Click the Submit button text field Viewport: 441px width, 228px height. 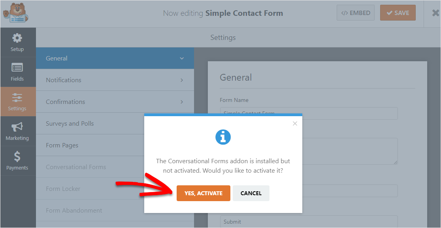(309, 222)
